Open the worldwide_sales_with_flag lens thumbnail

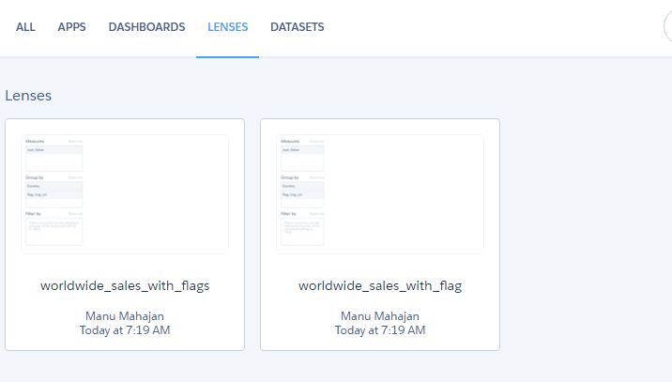[x=380, y=193]
